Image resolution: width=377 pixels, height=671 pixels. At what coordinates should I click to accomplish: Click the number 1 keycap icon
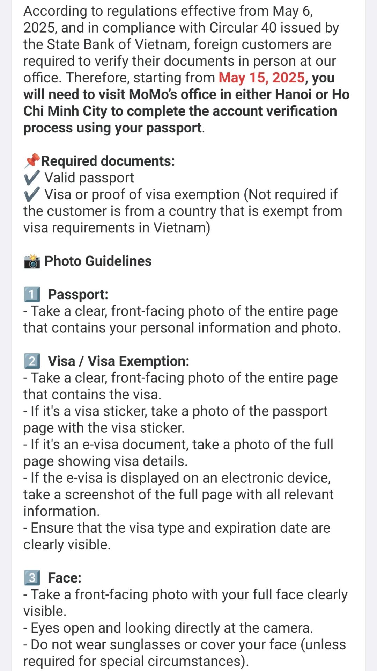pyautogui.click(x=32, y=295)
